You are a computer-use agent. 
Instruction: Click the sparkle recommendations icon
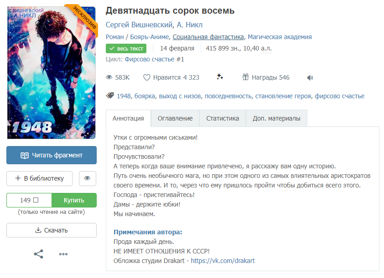point(220,77)
